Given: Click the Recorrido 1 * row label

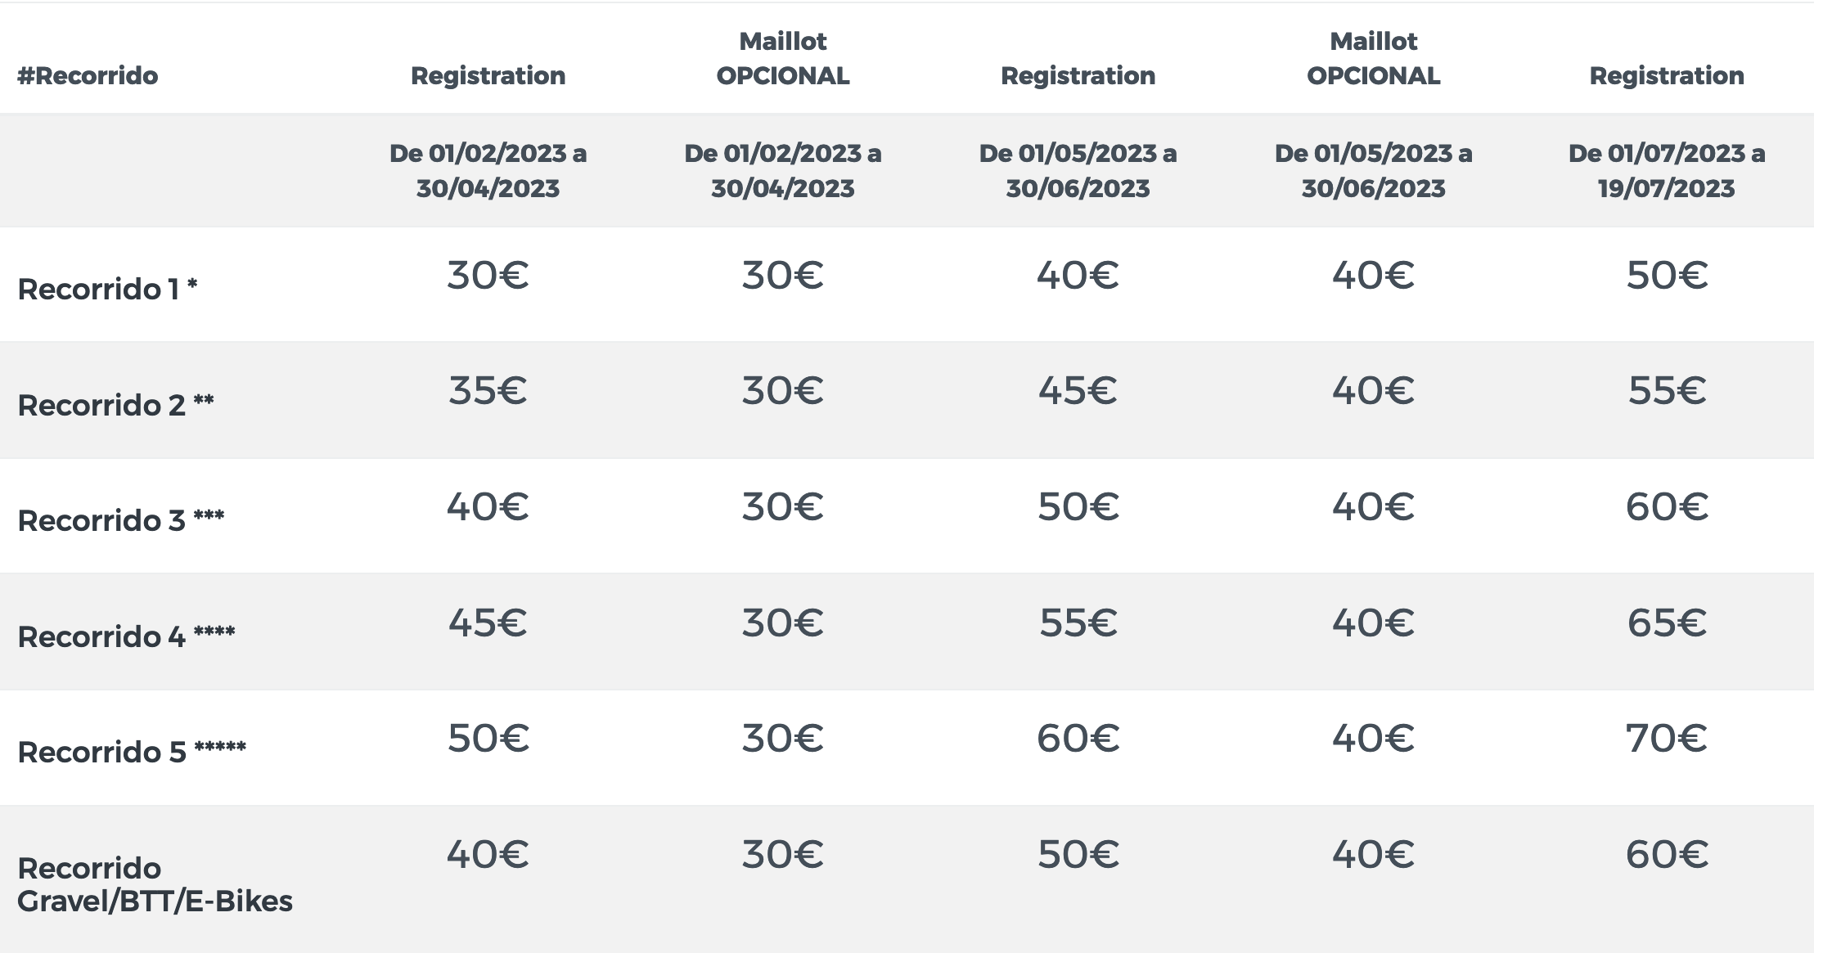Looking at the screenshot, I should click(x=107, y=289).
